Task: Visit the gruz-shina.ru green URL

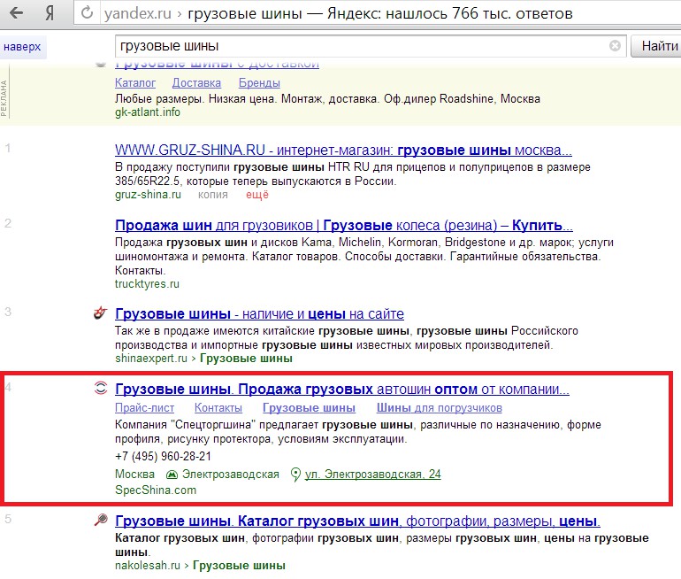Action: click(x=148, y=194)
